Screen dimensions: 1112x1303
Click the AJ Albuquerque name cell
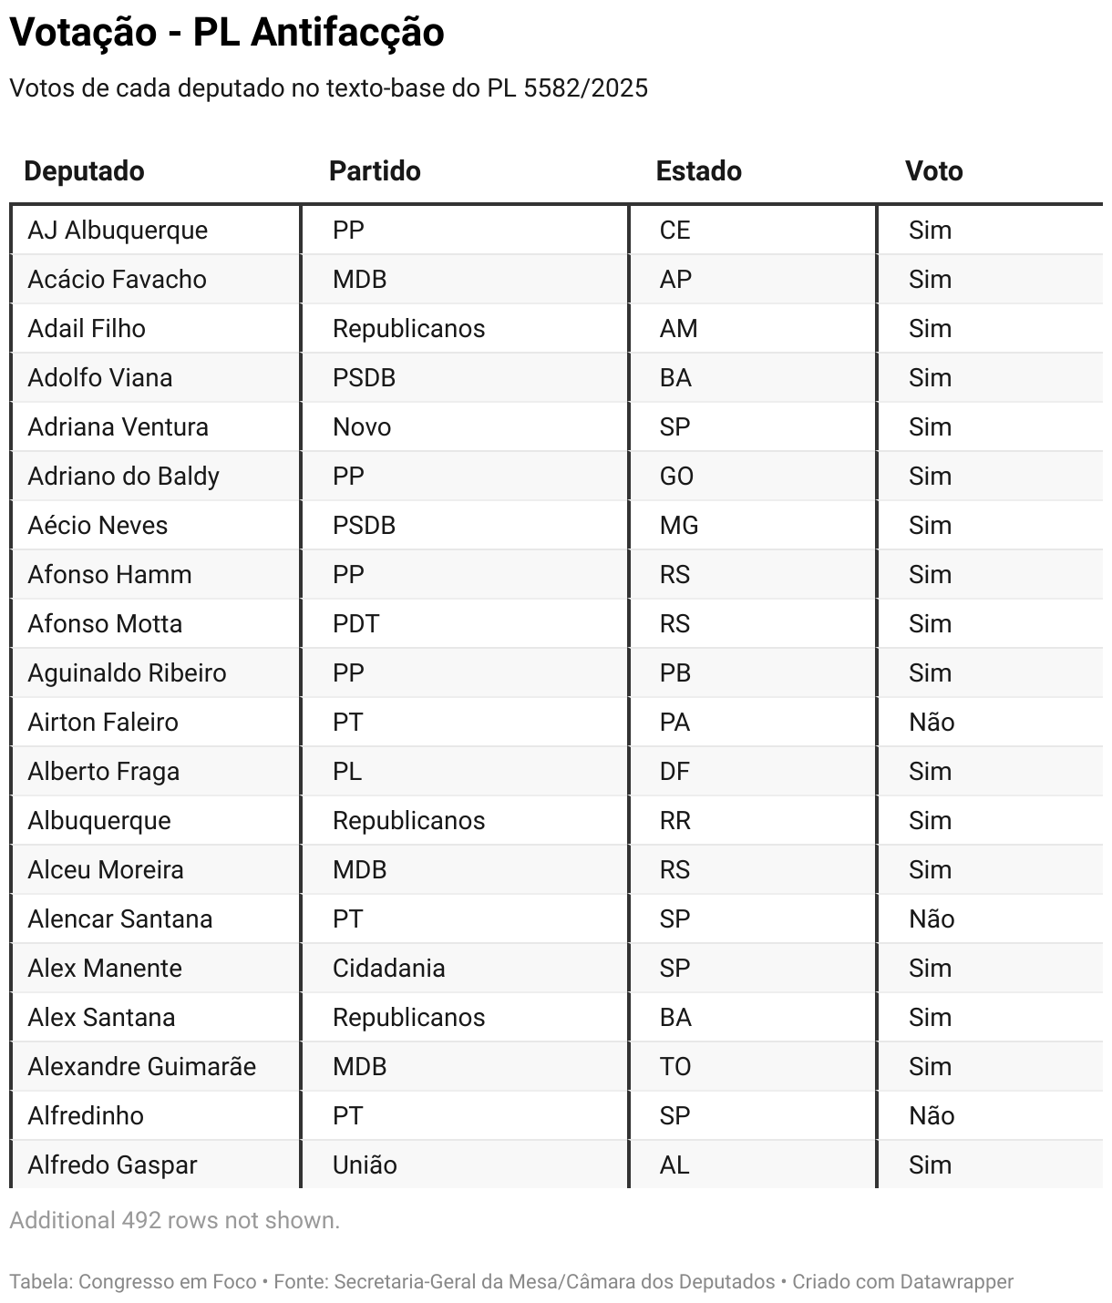pyautogui.click(x=118, y=231)
